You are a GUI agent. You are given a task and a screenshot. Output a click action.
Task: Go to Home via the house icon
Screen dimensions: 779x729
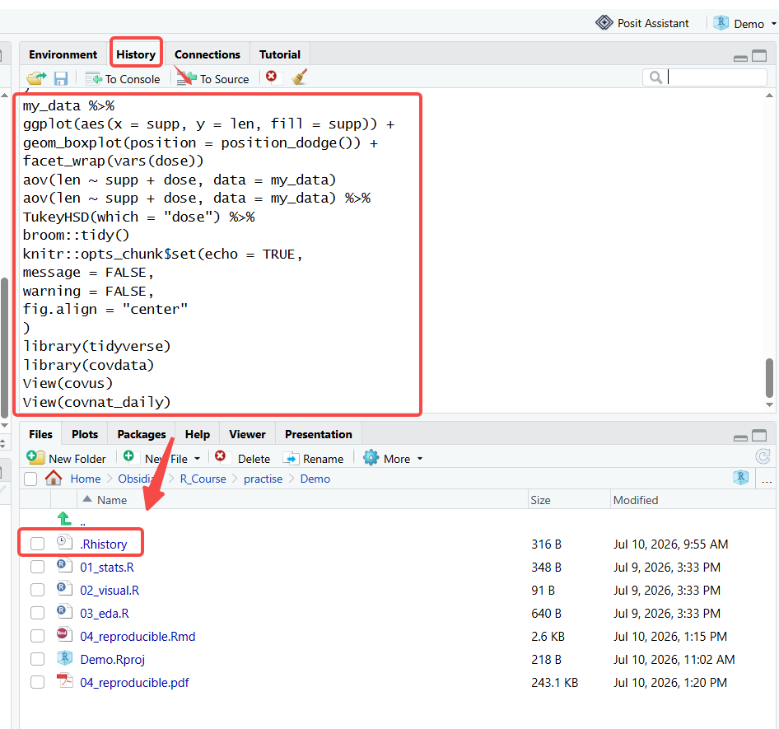click(x=54, y=478)
